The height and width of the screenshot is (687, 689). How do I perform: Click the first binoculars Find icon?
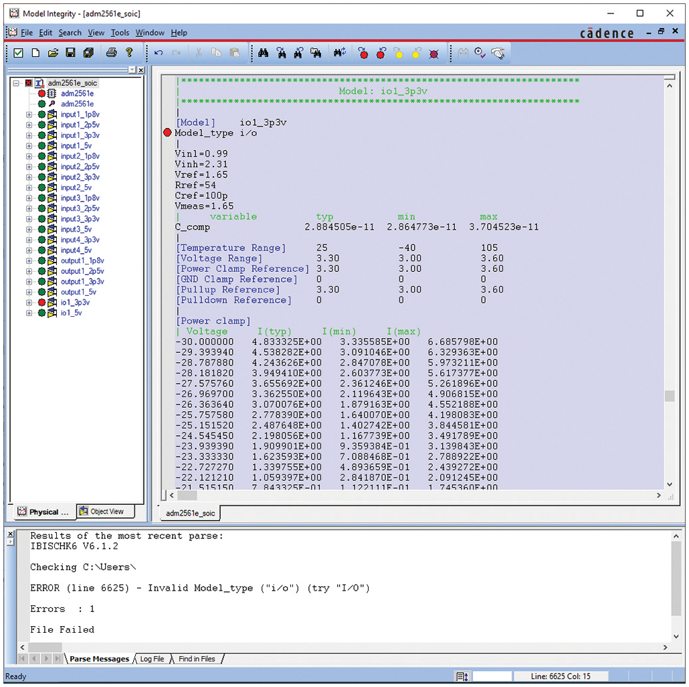264,53
